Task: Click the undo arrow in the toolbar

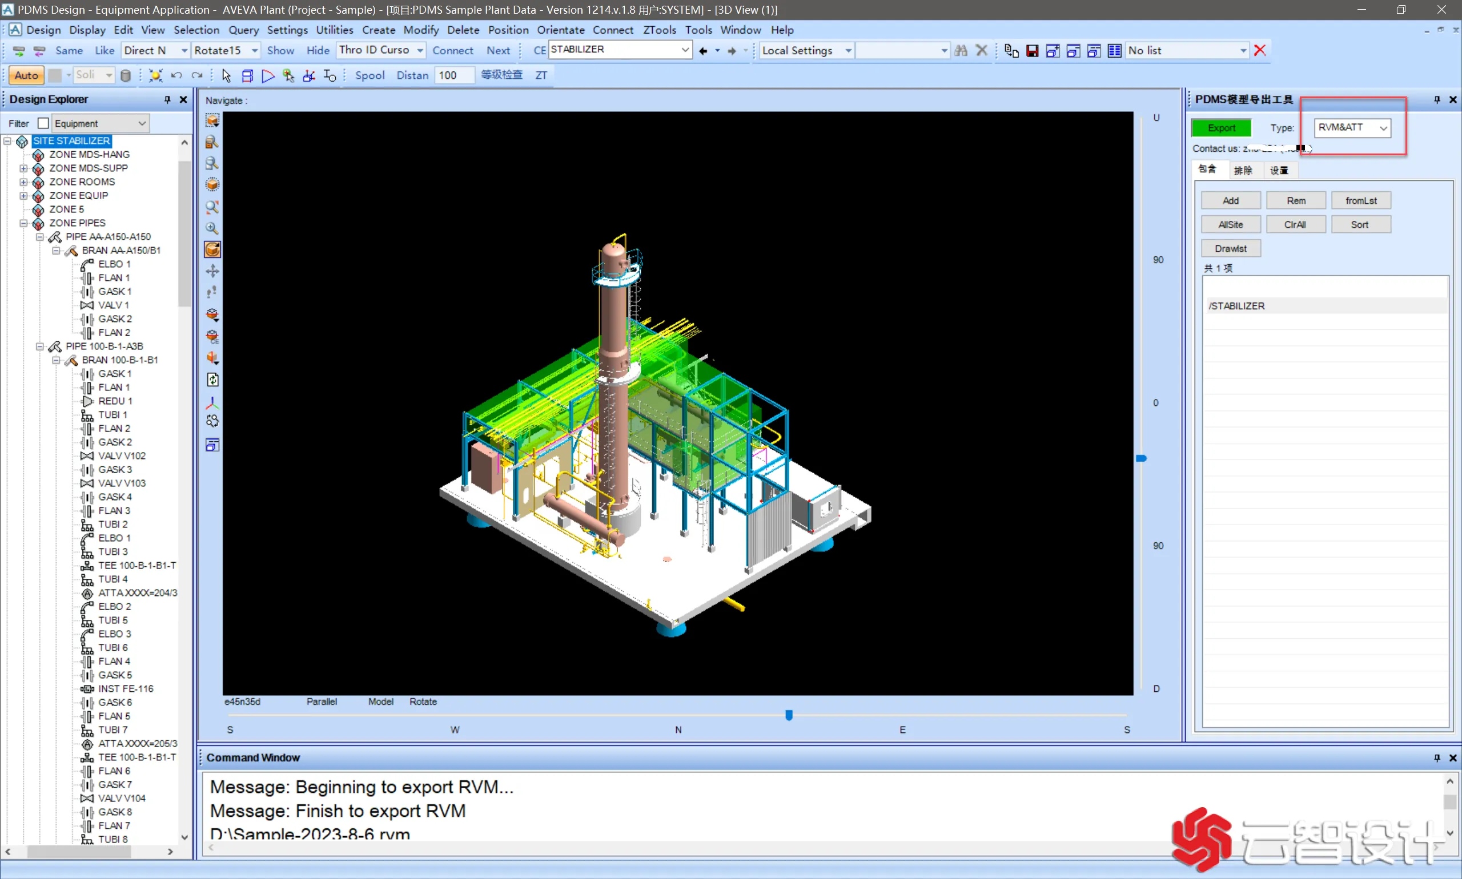Action: click(176, 75)
